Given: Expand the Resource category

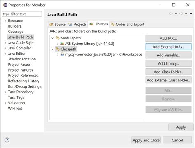Looking at the screenshot, I should (x=5, y=21).
